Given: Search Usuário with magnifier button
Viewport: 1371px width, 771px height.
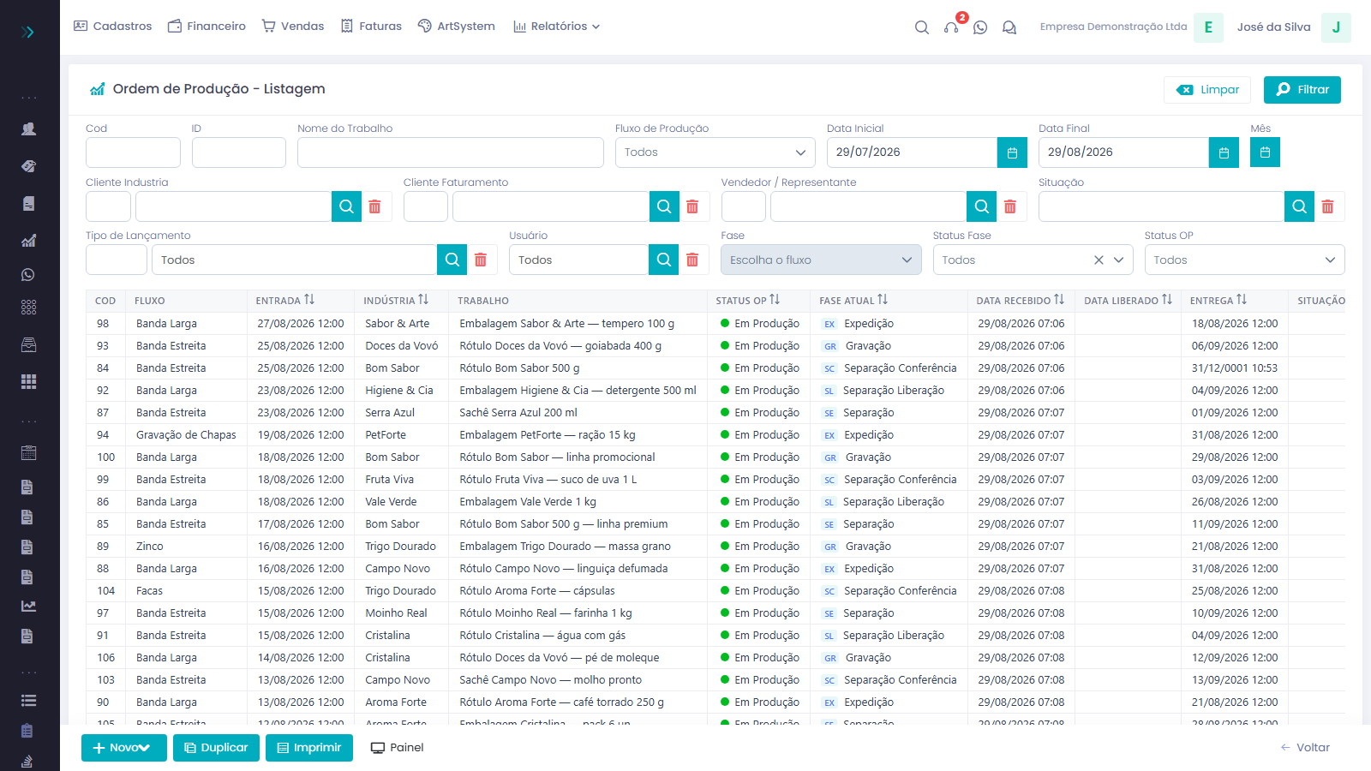Looking at the screenshot, I should [664, 260].
